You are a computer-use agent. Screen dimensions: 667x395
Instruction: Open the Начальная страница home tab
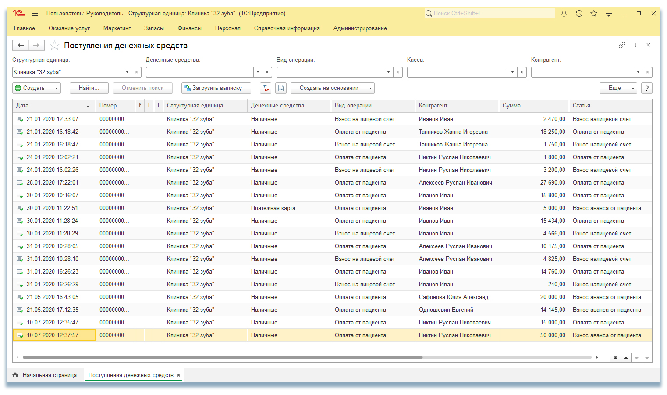click(x=45, y=375)
